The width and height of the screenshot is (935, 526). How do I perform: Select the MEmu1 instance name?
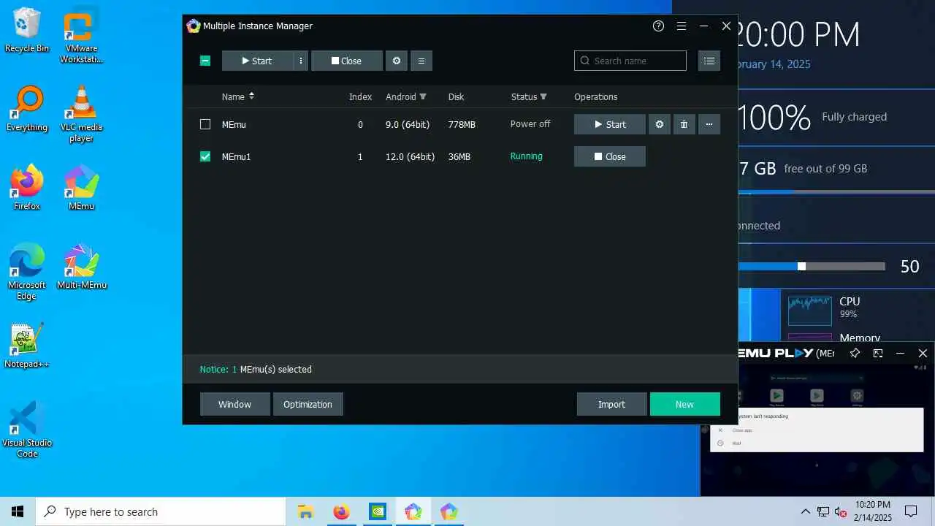pos(236,156)
